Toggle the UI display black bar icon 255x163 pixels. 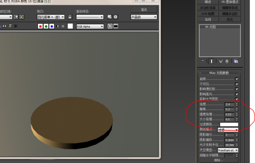(116, 26)
